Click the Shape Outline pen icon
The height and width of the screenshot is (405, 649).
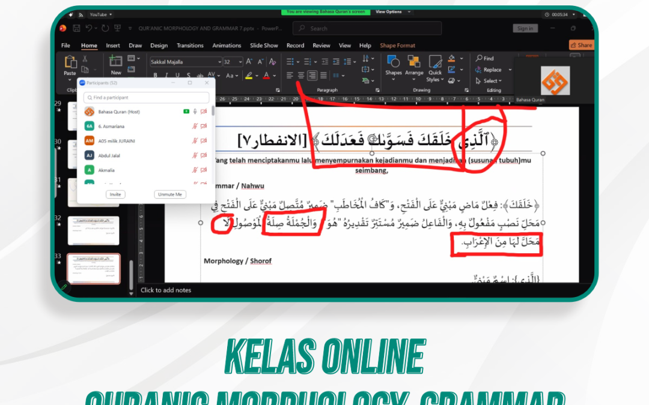(x=451, y=70)
